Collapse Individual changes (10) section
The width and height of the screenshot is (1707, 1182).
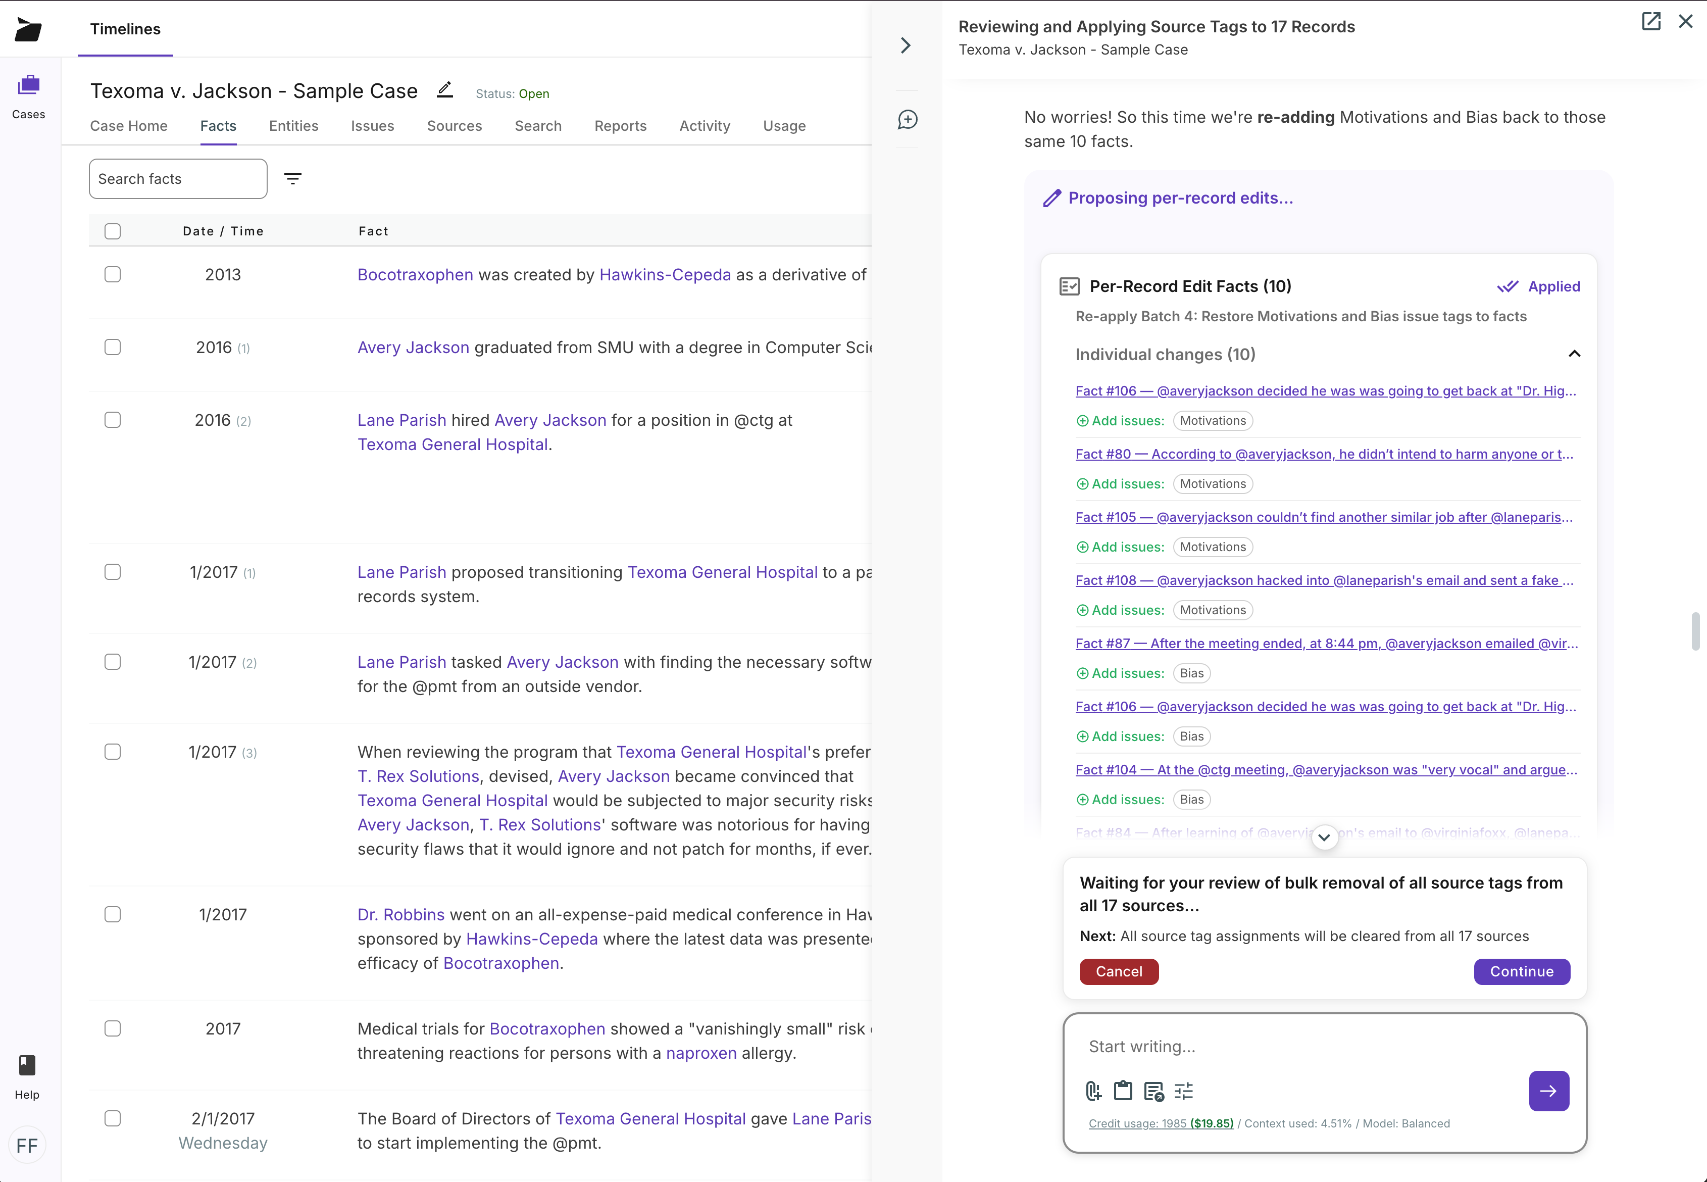1574,354
